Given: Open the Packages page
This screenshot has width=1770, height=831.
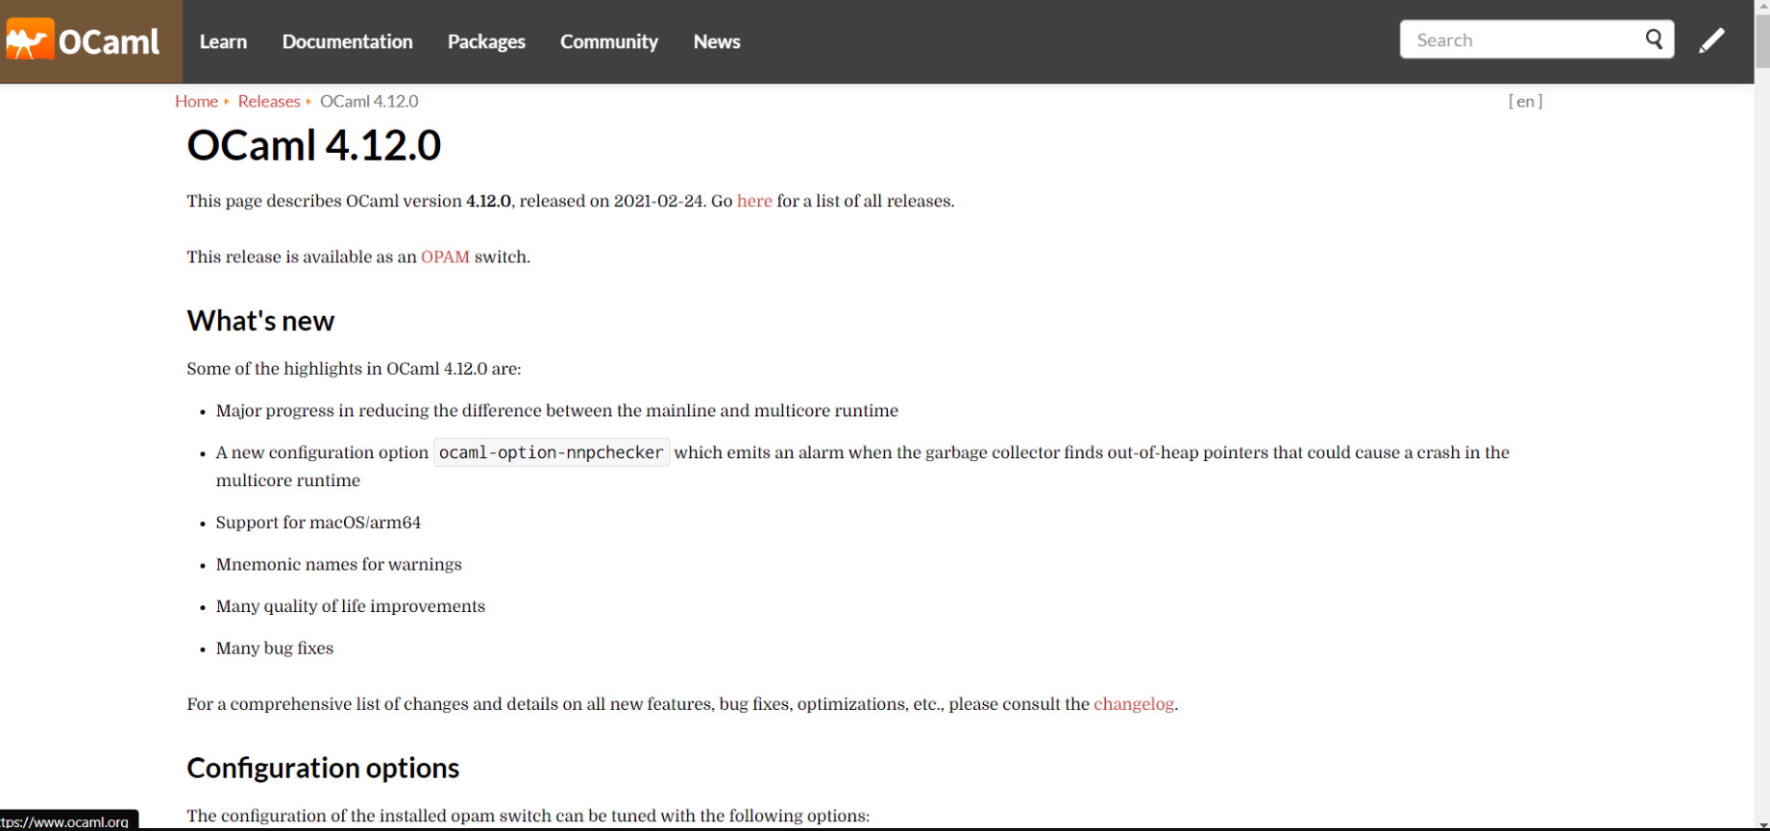Looking at the screenshot, I should coord(486,41).
